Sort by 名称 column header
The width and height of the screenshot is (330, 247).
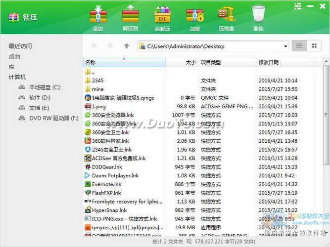click(x=124, y=62)
